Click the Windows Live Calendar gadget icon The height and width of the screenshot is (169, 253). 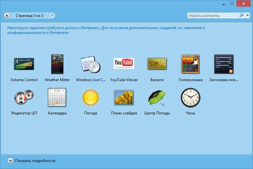pyautogui.click(x=91, y=64)
